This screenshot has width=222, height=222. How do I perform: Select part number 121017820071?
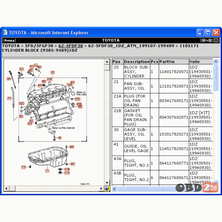pos(174,86)
